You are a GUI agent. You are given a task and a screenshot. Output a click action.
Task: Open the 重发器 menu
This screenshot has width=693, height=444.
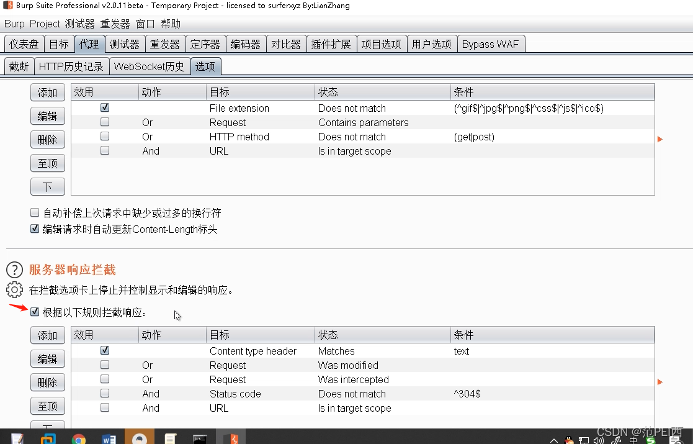point(115,24)
